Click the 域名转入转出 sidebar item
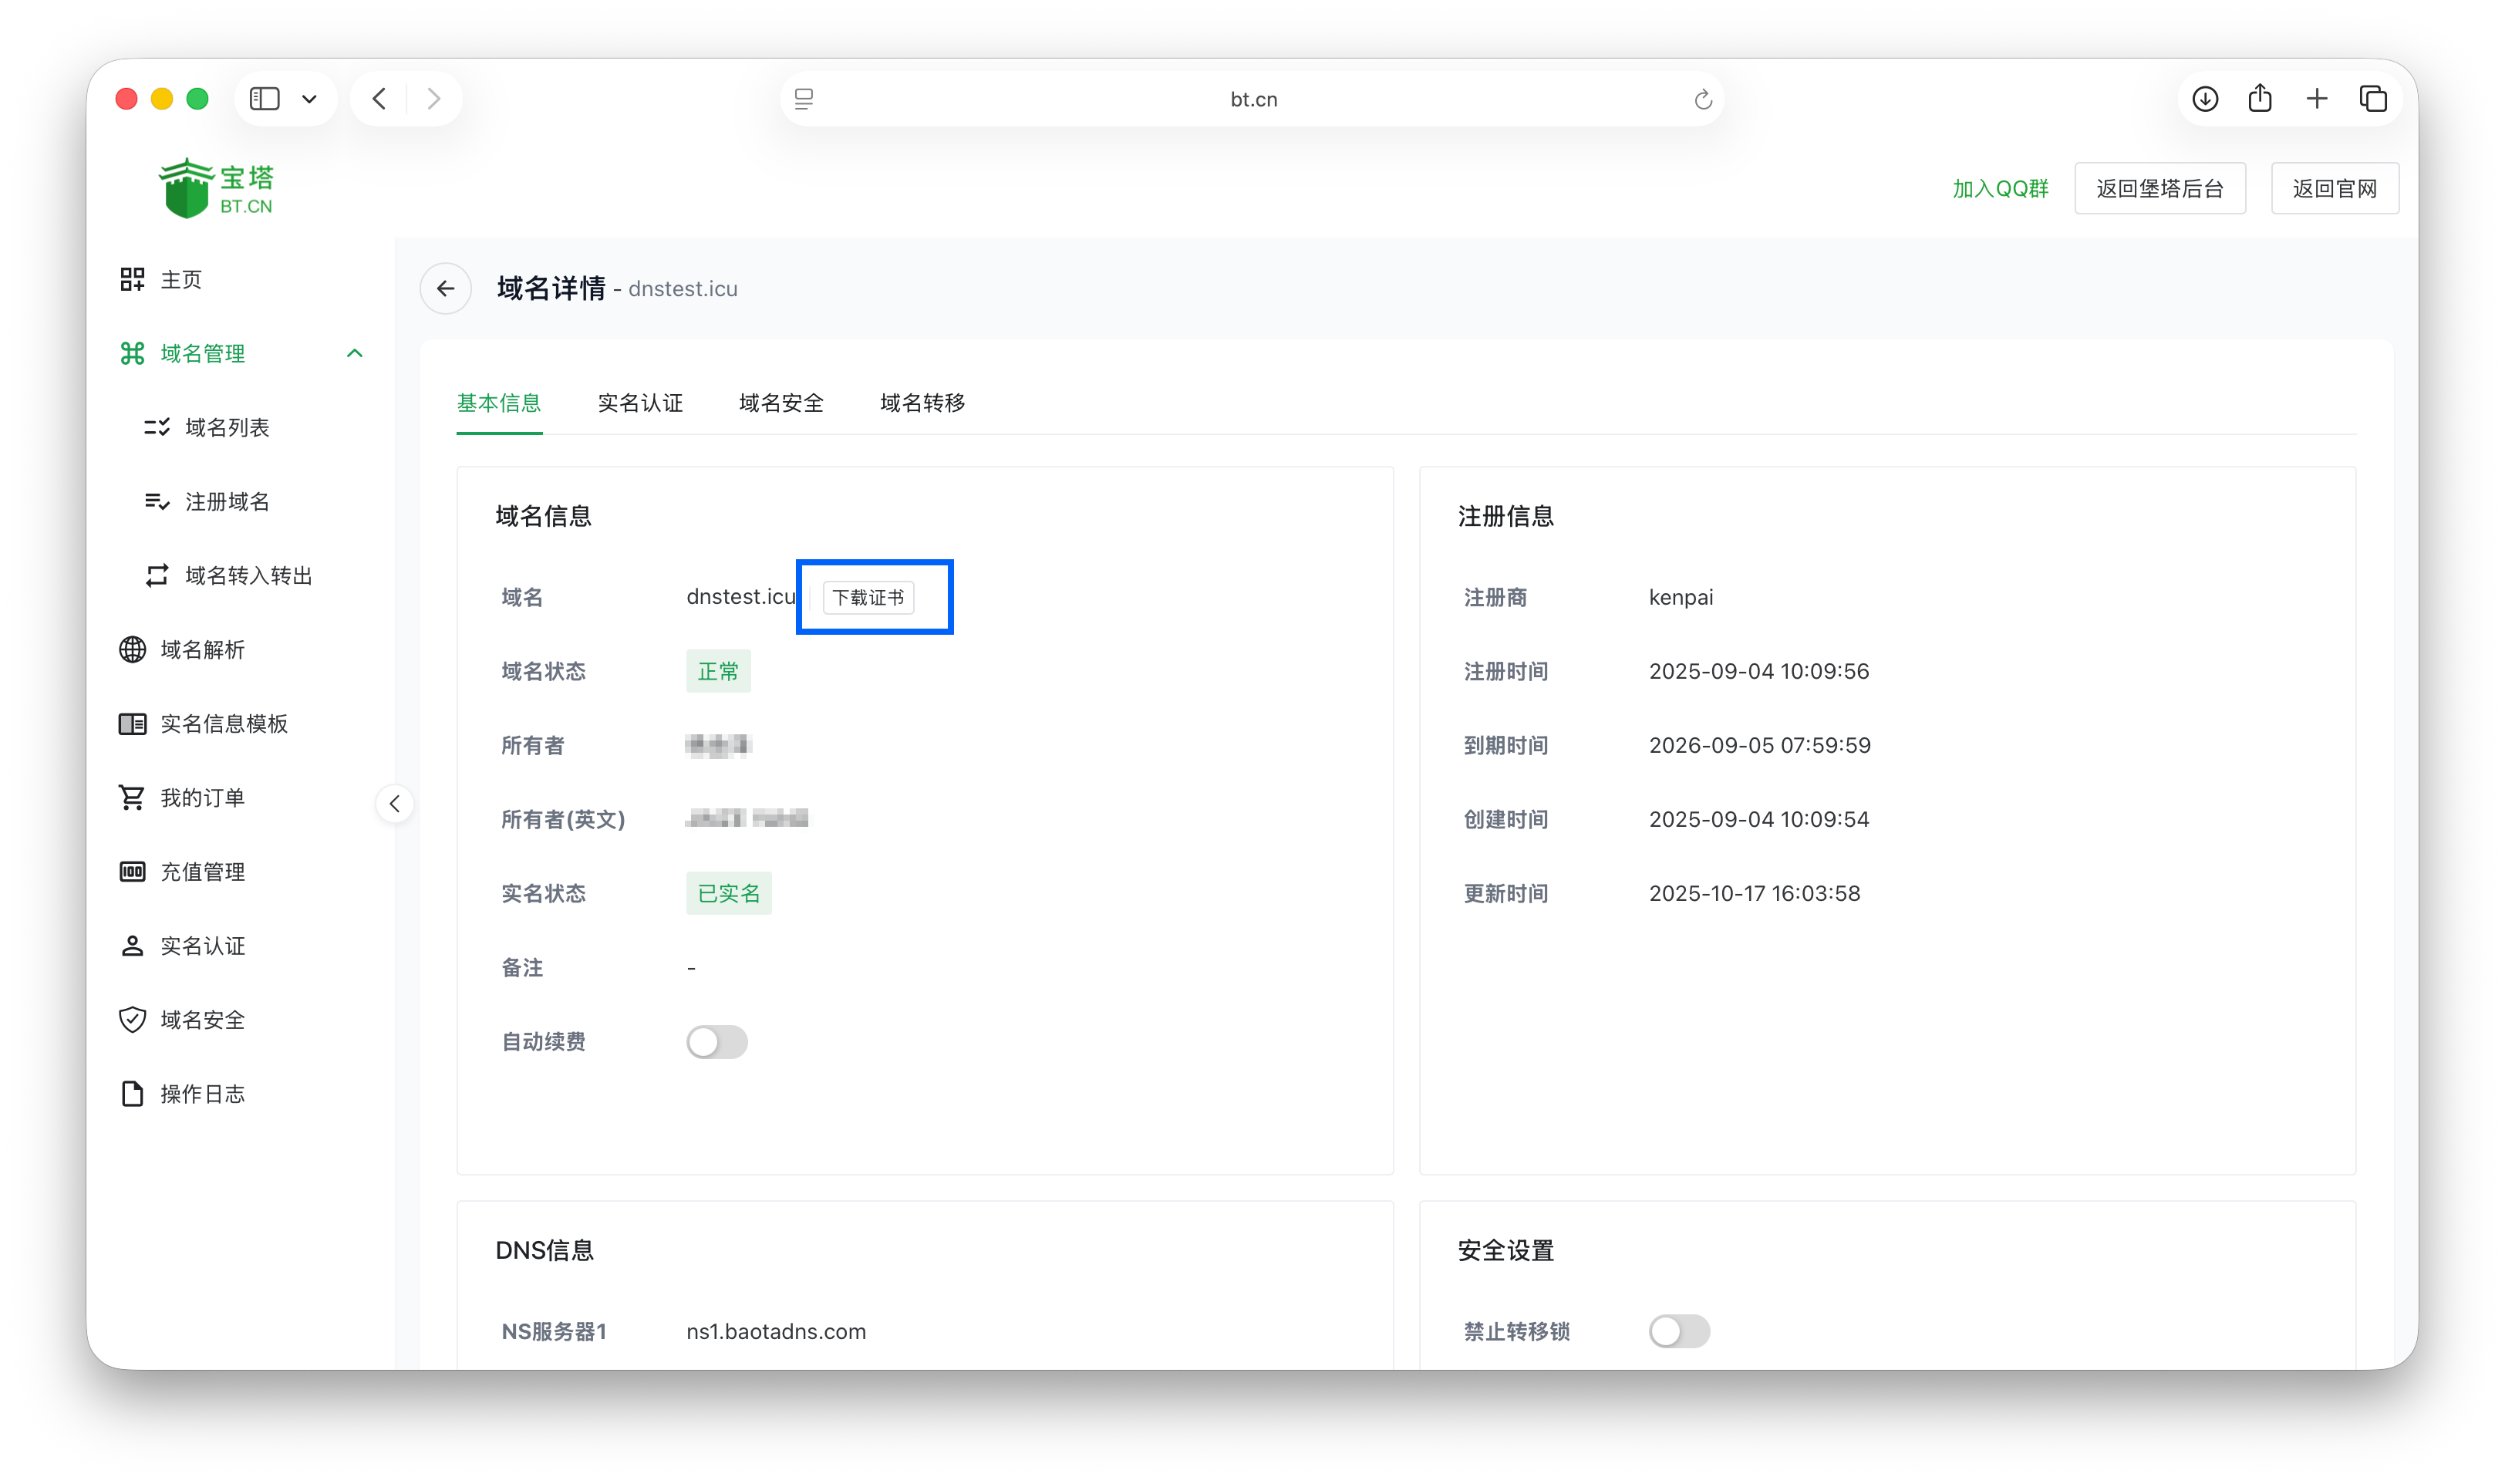This screenshot has height=1484, width=2505. (x=248, y=575)
